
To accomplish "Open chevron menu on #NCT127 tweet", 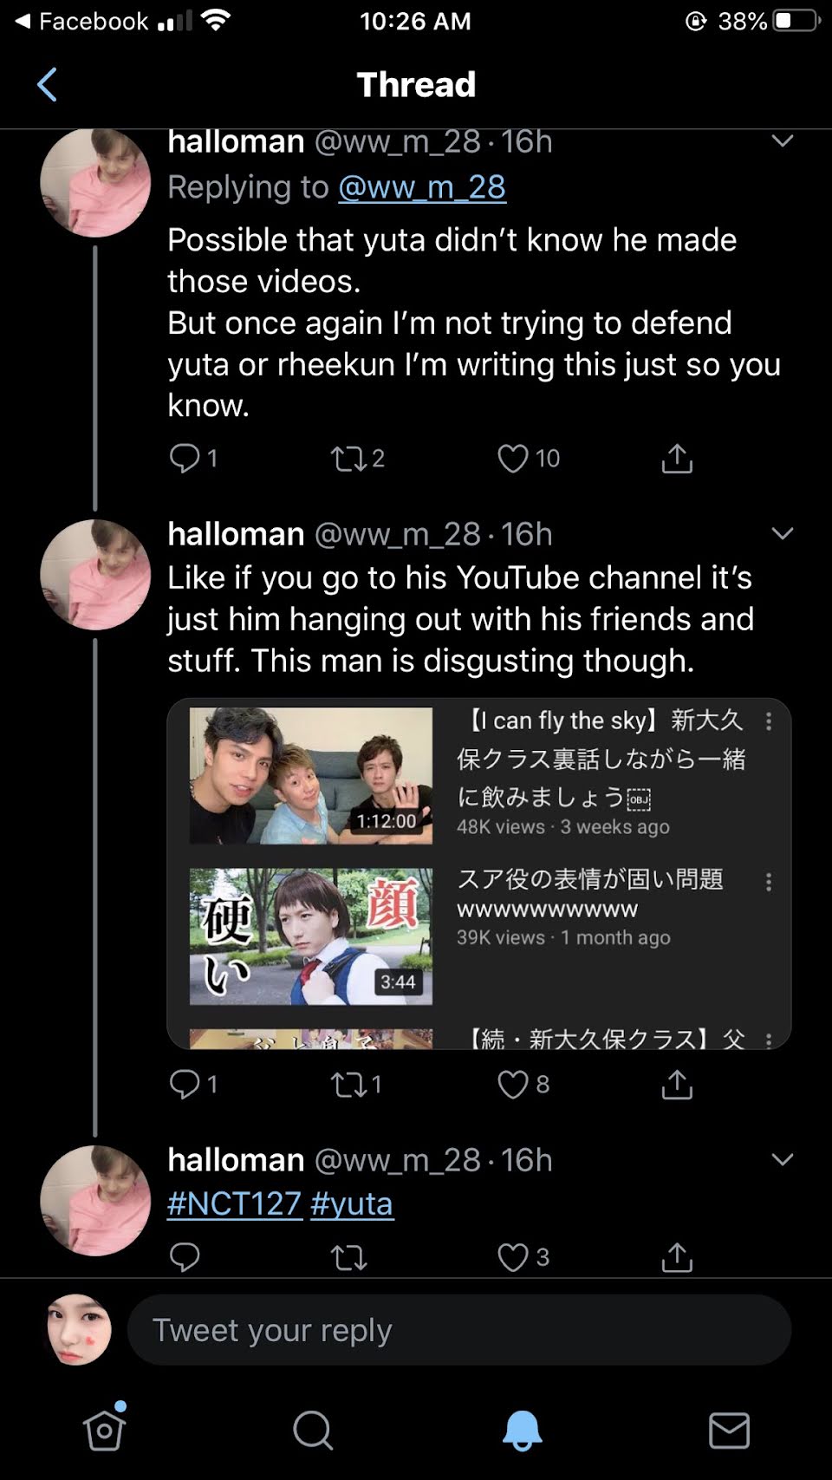I will pyautogui.click(x=782, y=1160).
